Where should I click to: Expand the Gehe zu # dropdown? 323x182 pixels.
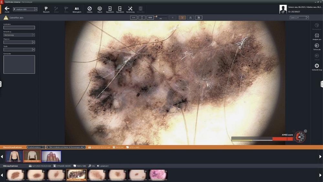click(x=307, y=18)
